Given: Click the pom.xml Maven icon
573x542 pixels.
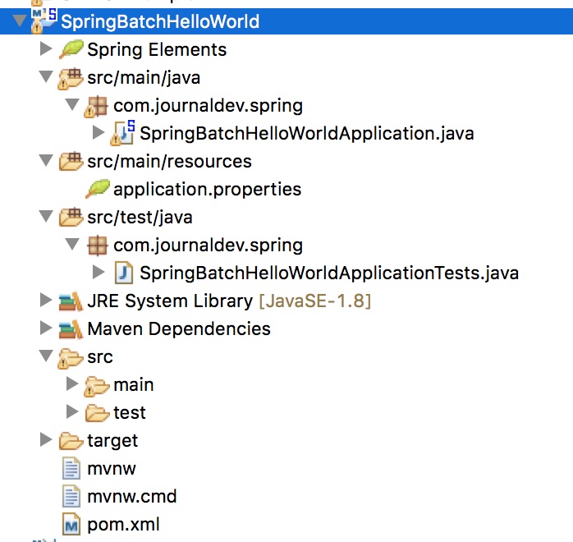Looking at the screenshot, I should coord(71,524).
